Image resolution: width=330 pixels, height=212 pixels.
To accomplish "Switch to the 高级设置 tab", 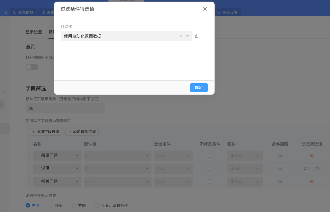I will (228, 12).
